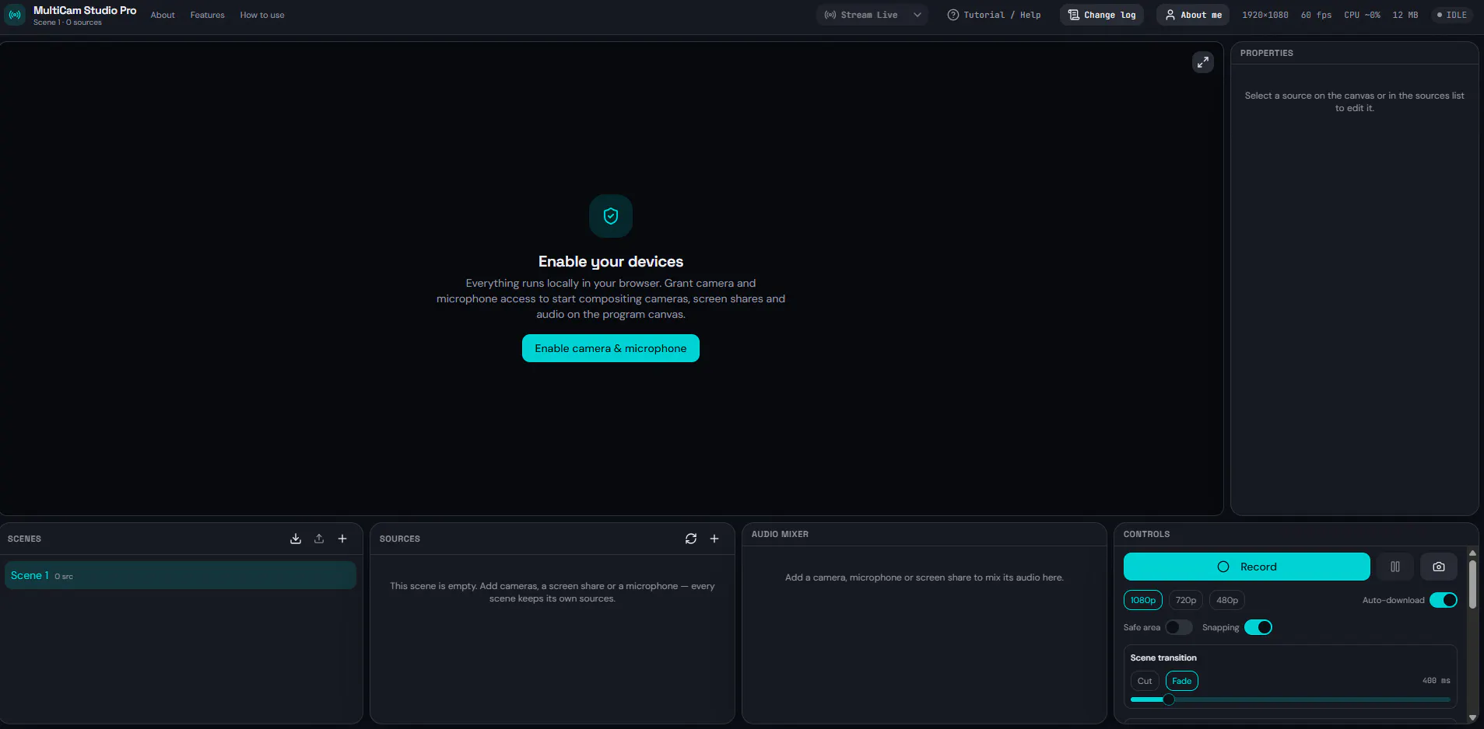1484x729 pixels.
Task: Click the Scene 1 · 0 sources subtitle
Action: coord(68,23)
